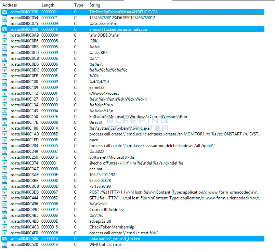Screen dimensions: 275x249
Task: Click the string icon beside .rdata:0040C127
Action: [4, 99]
